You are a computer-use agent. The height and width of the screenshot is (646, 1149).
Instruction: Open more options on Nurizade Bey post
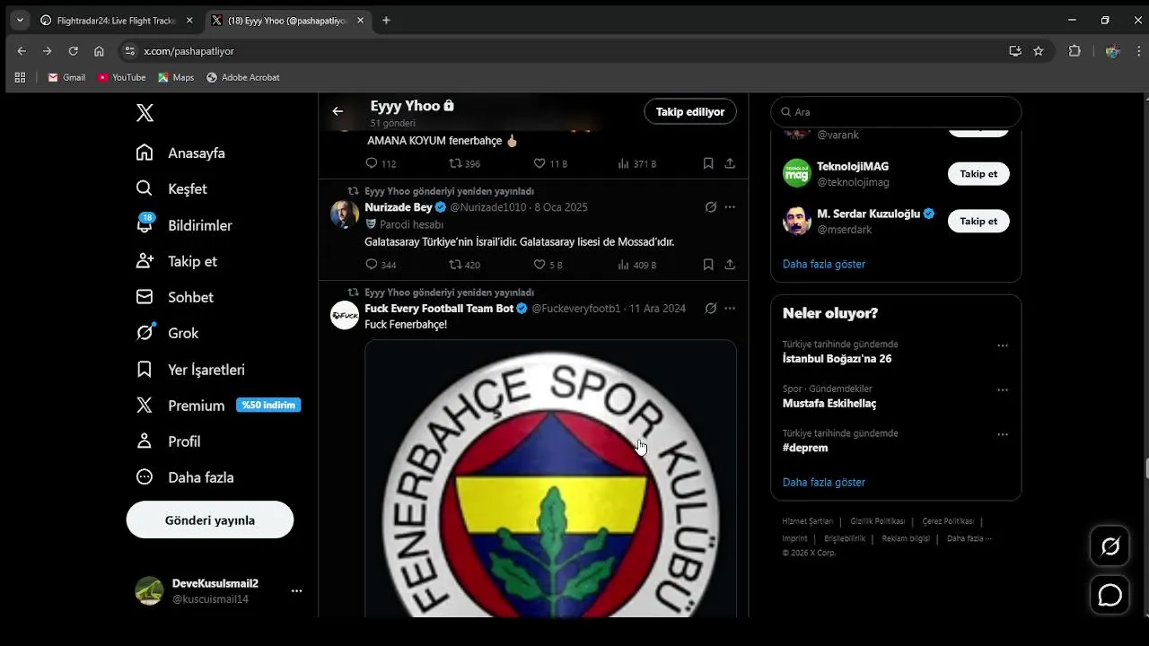[x=730, y=207]
